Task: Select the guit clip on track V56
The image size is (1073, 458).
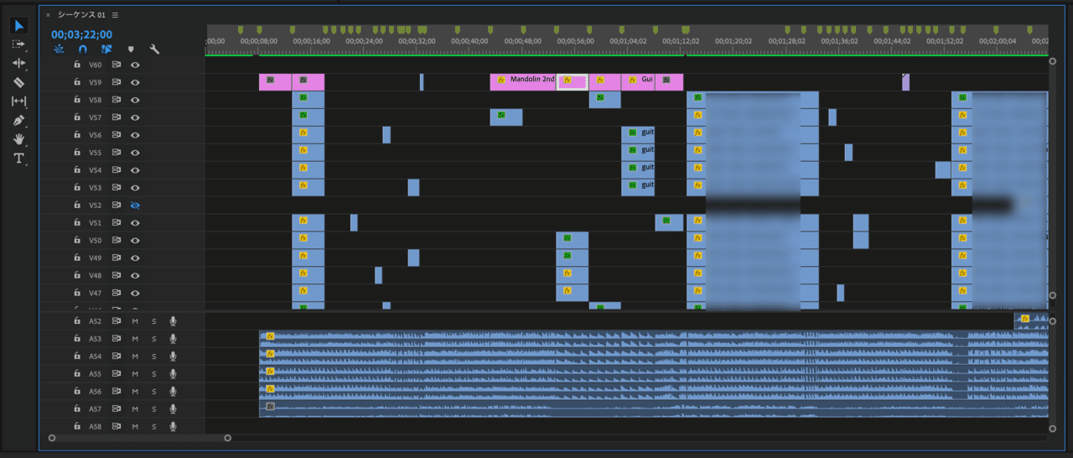Action: click(x=638, y=134)
